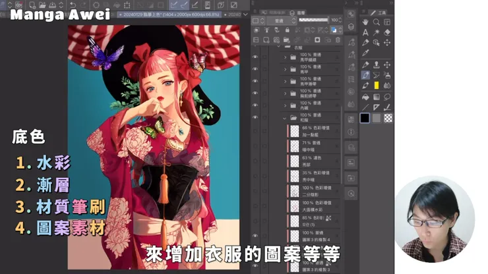Hide the 馬甲 folder layer
This screenshot has width=488, height=274.
coord(255,69)
